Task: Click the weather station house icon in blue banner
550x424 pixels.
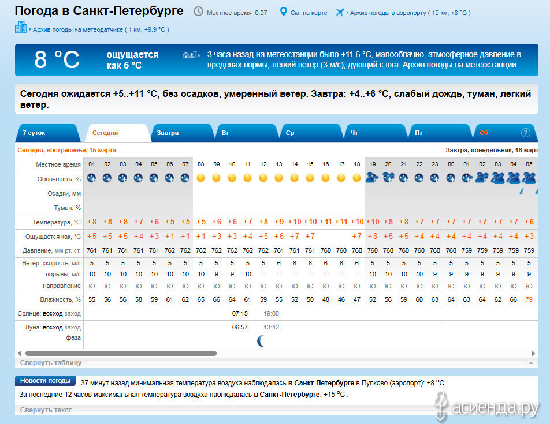Action: click(191, 55)
